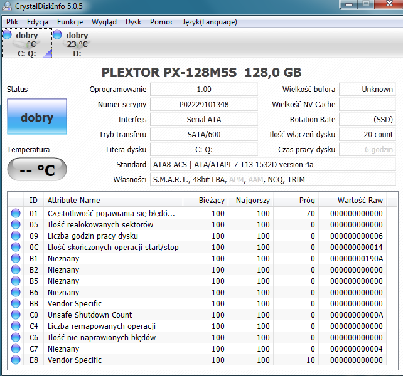
Task: Click the status orb for attribute E8
Action: pyautogui.click(x=16, y=360)
